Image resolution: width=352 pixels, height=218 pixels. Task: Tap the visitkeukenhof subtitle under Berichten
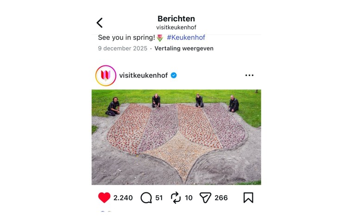click(x=176, y=27)
